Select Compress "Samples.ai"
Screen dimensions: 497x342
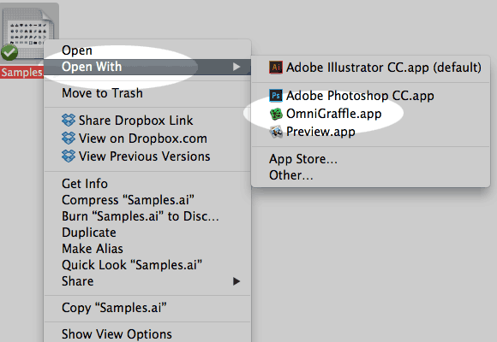point(147,200)
